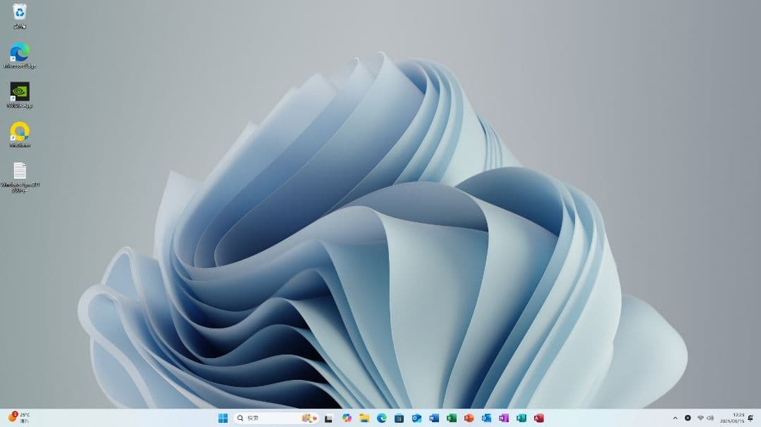Launch Microsoft Edge from the desktop shortcut
This screenshot has width=761, height=427.
18,53
